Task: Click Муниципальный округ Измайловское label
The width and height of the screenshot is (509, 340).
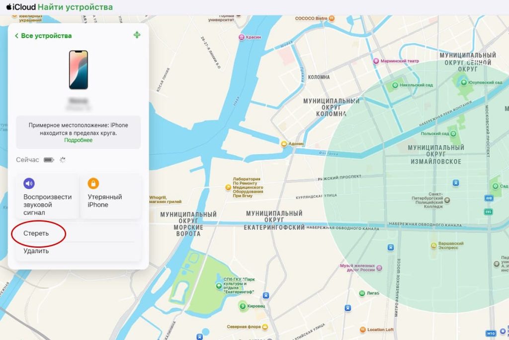Action: pos(436,154)
